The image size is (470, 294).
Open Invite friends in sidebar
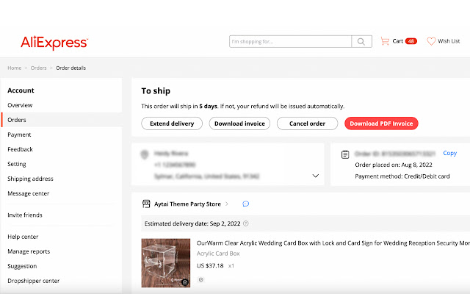[x=25, y=215]
